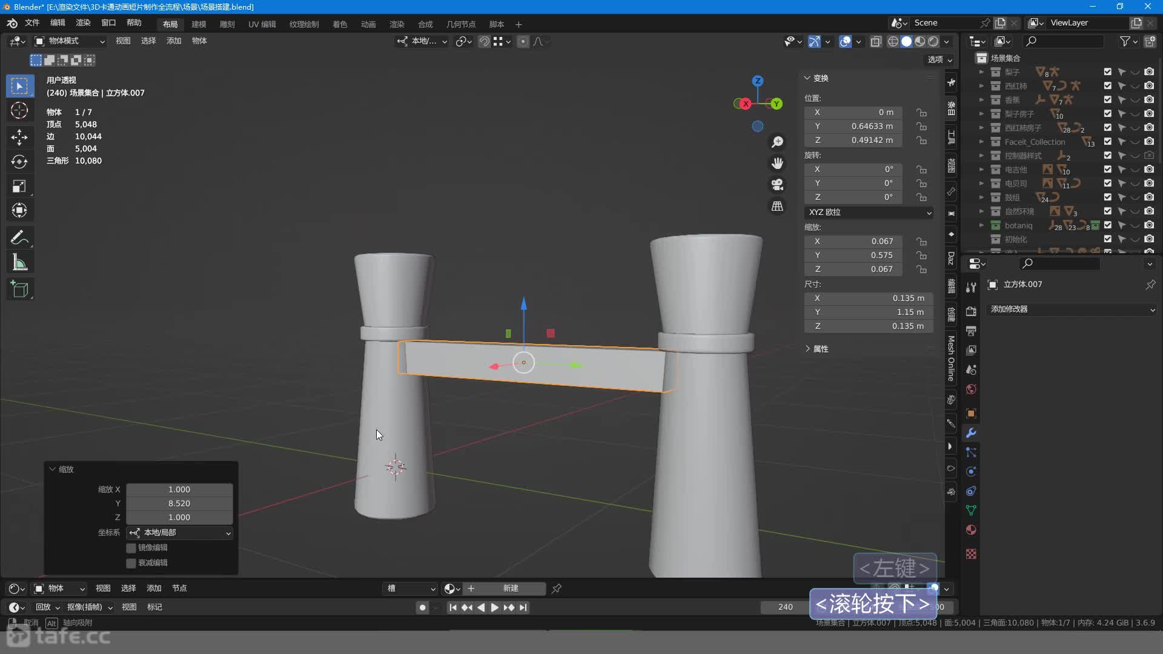This screenshot has height=654, width=1163.
Task: Choose the Scale tool
Action: [x=19, y=186]
